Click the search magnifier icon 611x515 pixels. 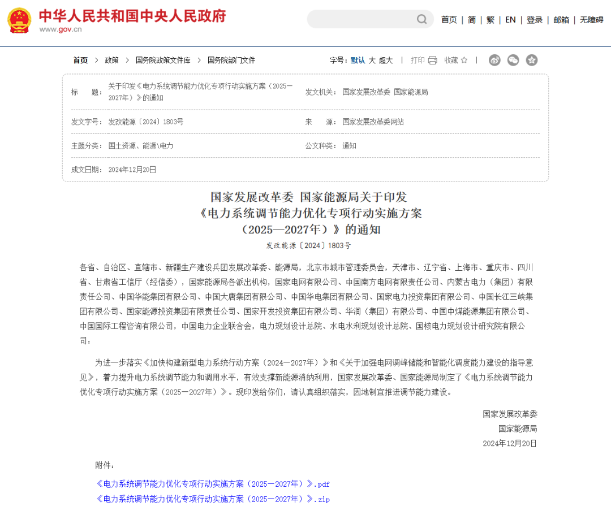coord(421,19)
